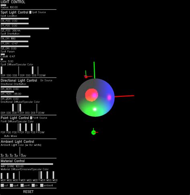Click the "Directional Light Control" heading
This screenshot has height=195, width=190.
point(19,80)
